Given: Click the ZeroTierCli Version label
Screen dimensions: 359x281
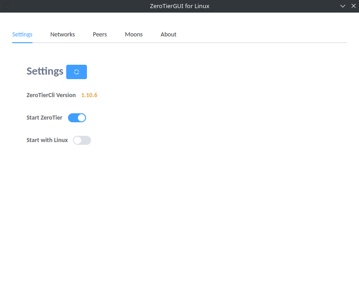Looking at the screenshot, I should coord(51,95).
